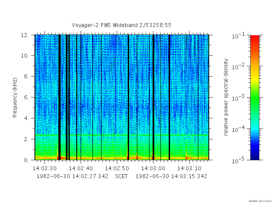
Task: Click the colorbar's 10^-4 label
Action: 238,129
